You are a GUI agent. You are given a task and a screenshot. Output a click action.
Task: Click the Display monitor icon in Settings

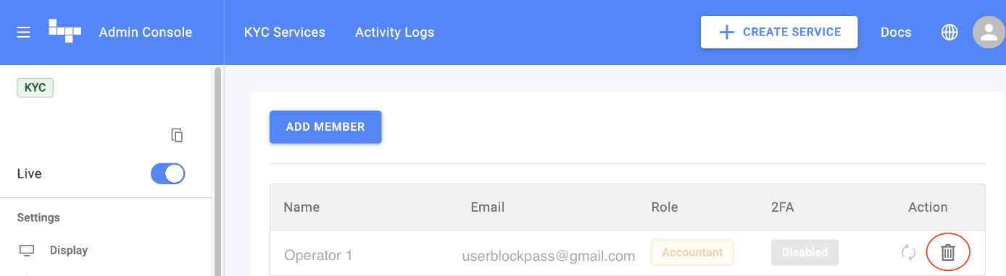pyautogui.click(x=27, y=251)
